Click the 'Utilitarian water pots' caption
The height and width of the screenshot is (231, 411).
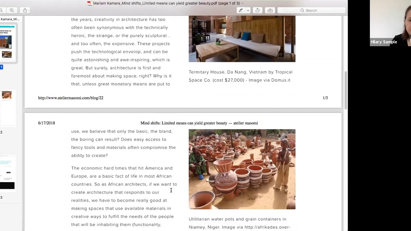point(240,223)
